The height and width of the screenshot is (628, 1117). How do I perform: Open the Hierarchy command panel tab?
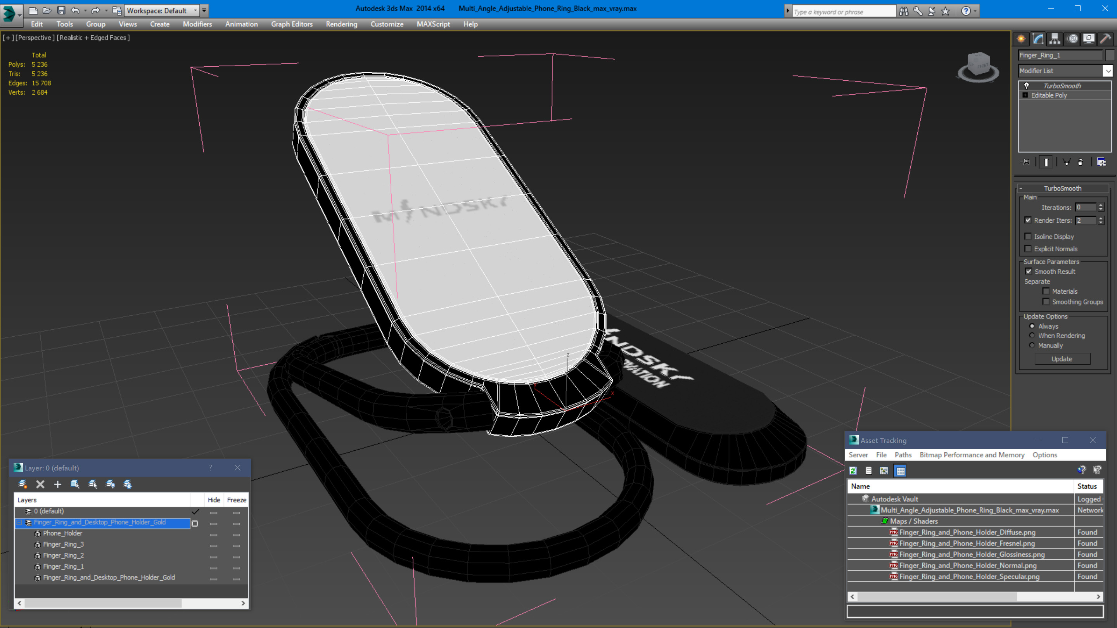pos(1055,39)
